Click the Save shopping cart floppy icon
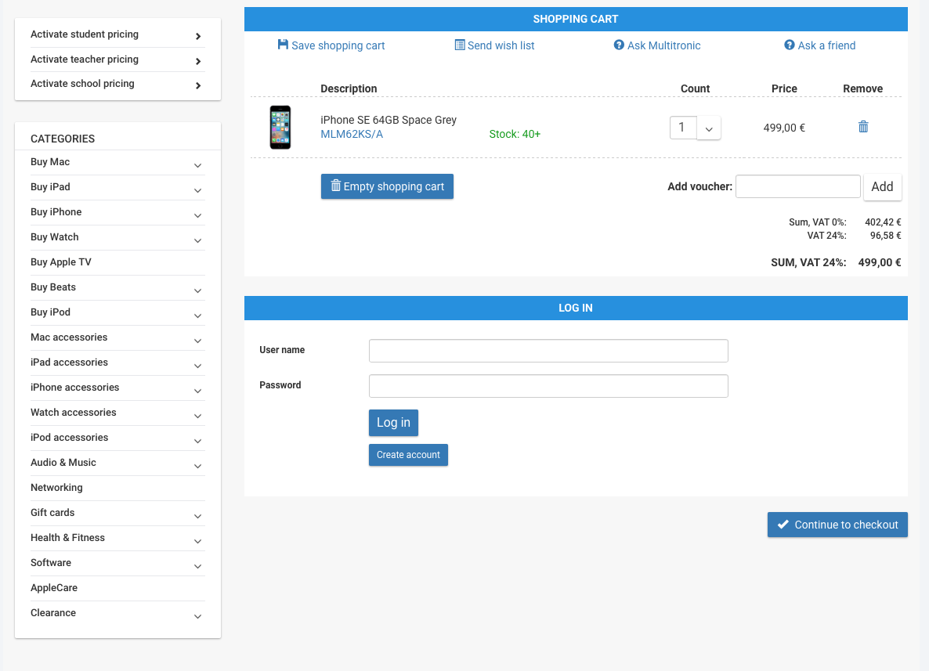This screenshot has height=671, width=929. click(283, 45)
